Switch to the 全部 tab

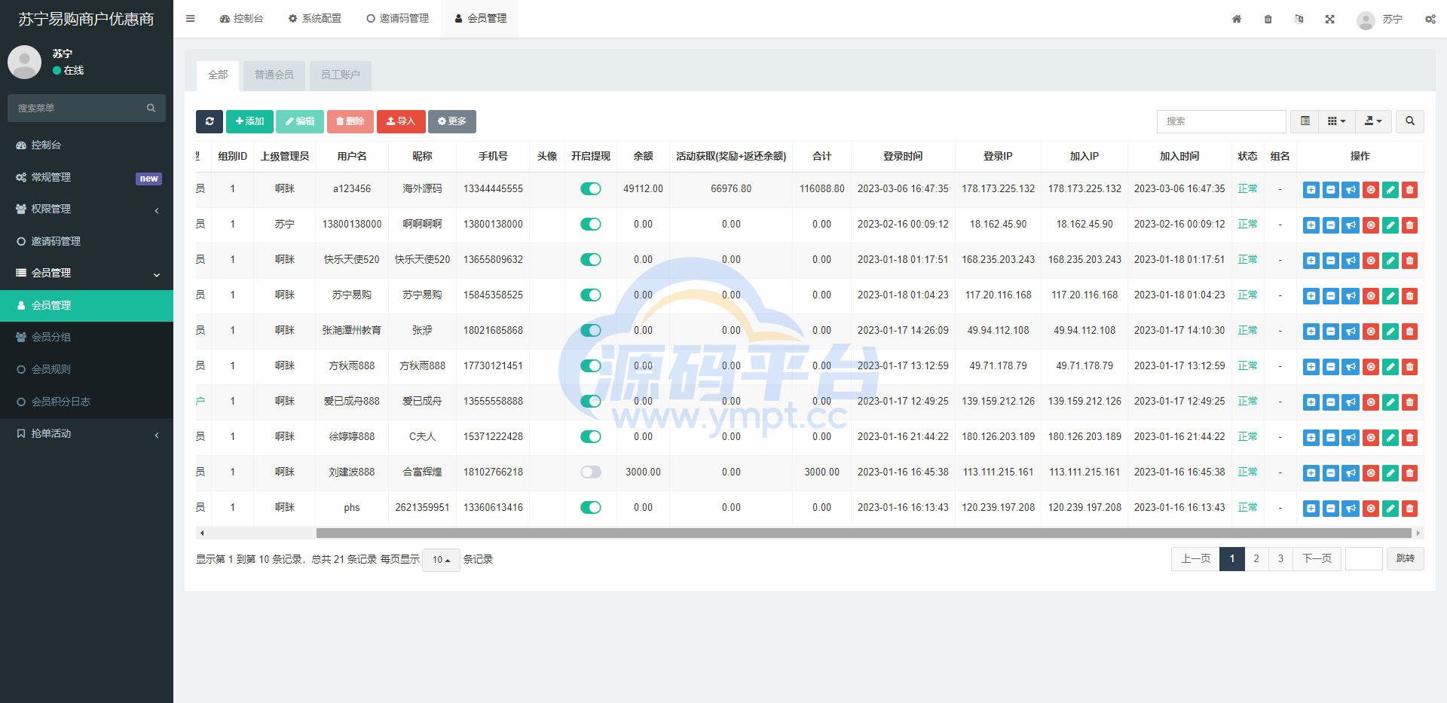(x=218, y=75)
